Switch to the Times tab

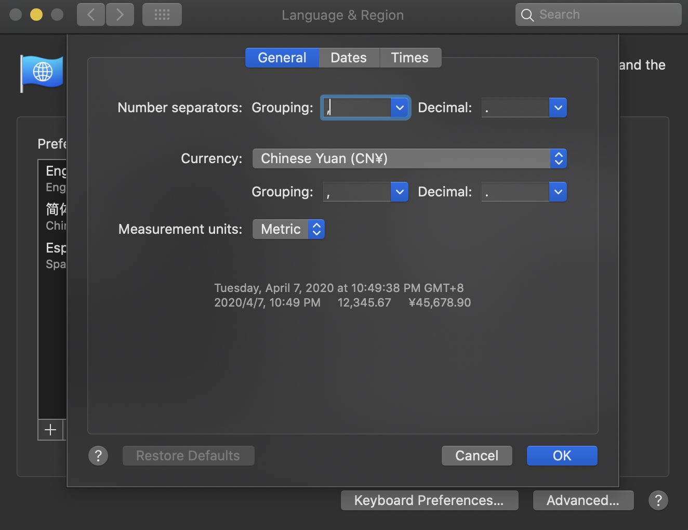[x=410, y=58]
